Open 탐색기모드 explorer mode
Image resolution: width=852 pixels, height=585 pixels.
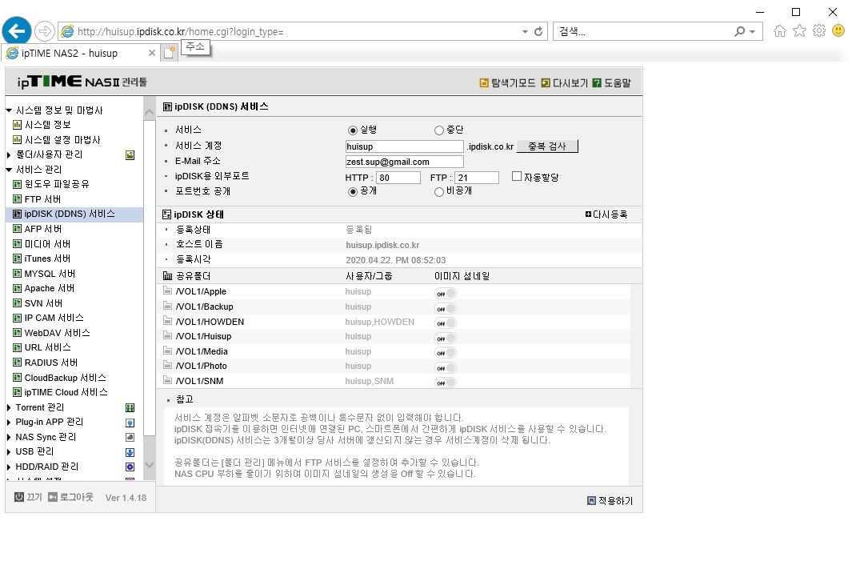pos(507,83)
